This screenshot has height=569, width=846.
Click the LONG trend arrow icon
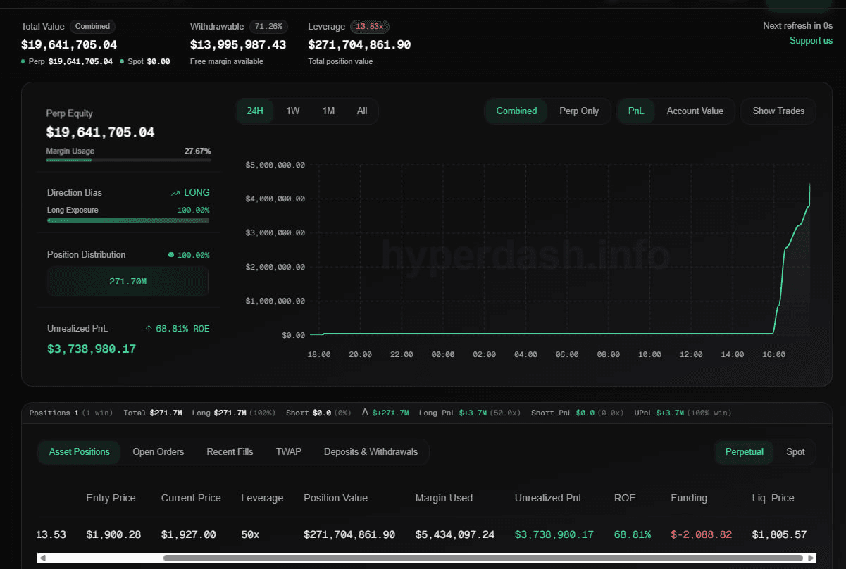point(175,193)
